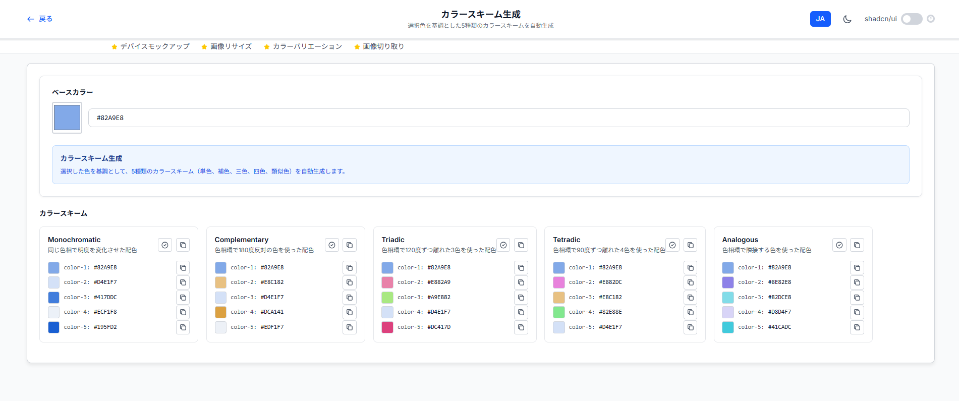Copy Tetradic color-4 #82E88E
This screenshot has width=959, height=401.
tap(691, 312)
